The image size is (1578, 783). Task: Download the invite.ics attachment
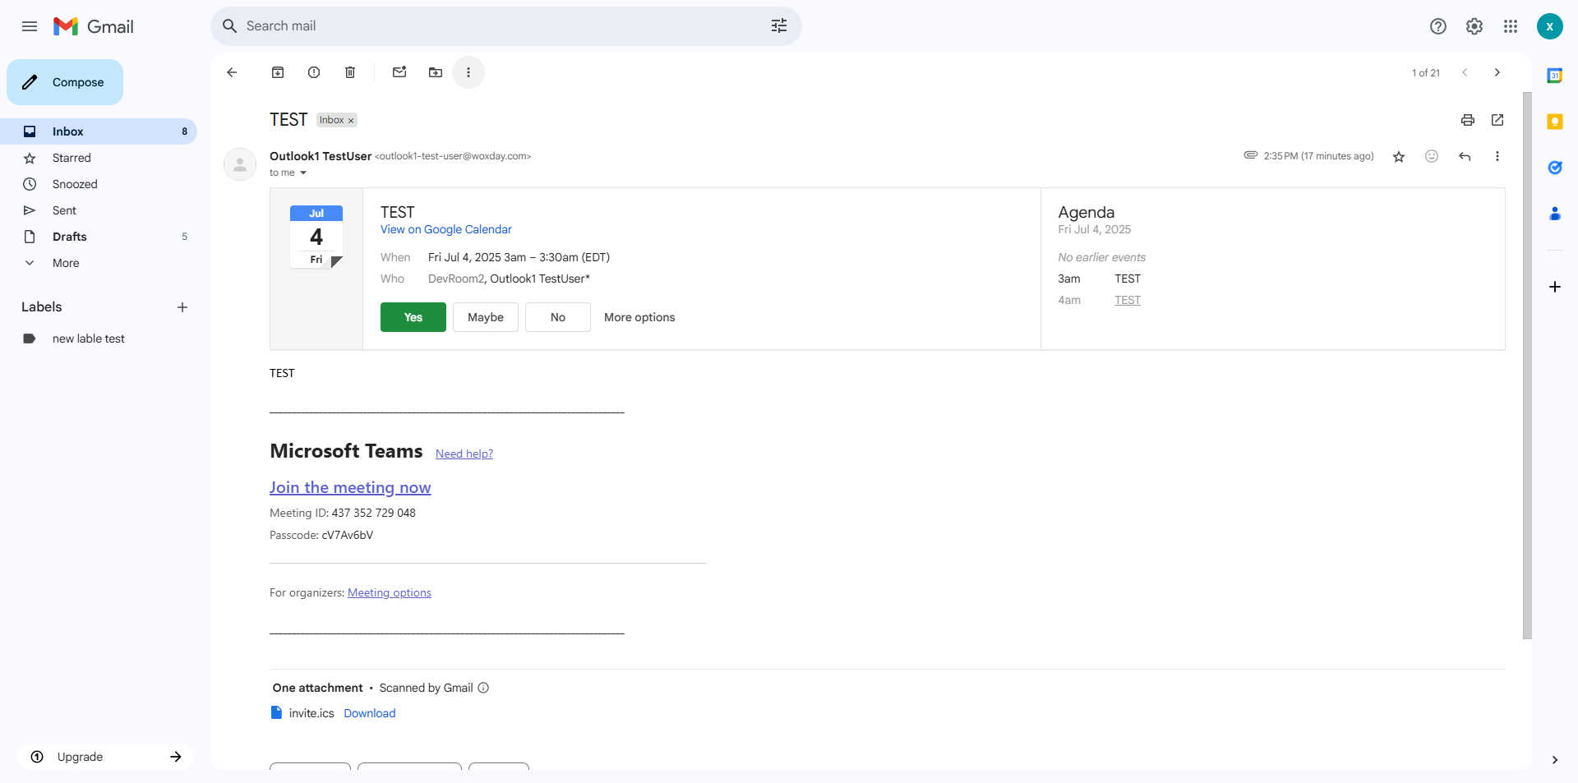tap(370, 713)
